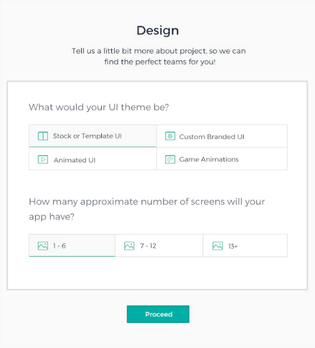Choose 1 - 6 screens option
315x348 pixels.
[x=72, y=245]
